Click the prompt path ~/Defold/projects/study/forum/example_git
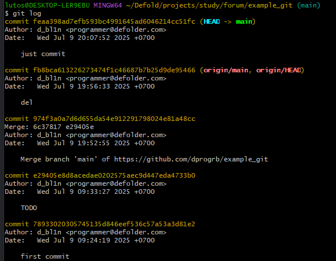Screen dimensions: 336x261 click(209, 5)
